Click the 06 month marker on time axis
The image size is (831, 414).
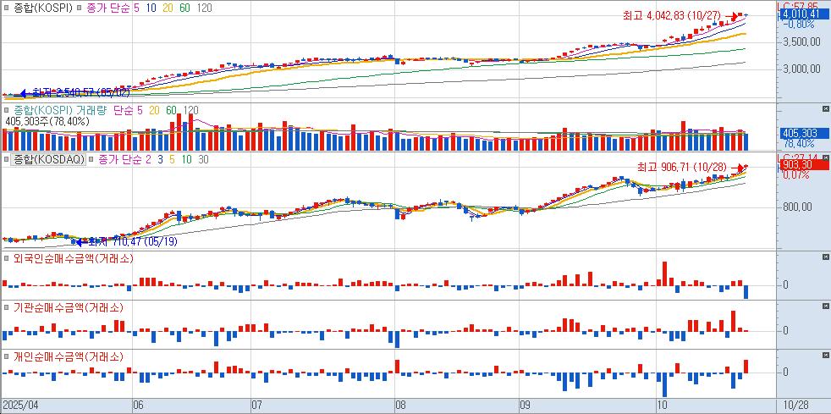(x=138, y=405)
